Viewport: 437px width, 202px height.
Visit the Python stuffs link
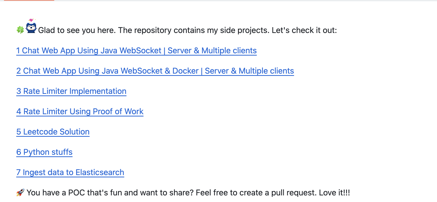coord(44,152)
